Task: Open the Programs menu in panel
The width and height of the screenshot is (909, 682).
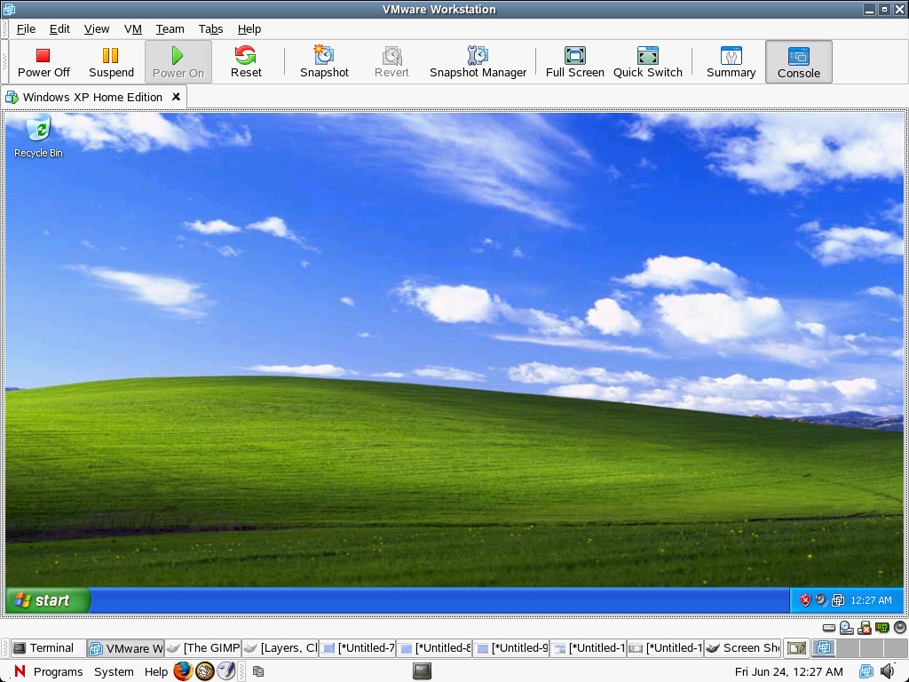Action: tap(58, 671)
